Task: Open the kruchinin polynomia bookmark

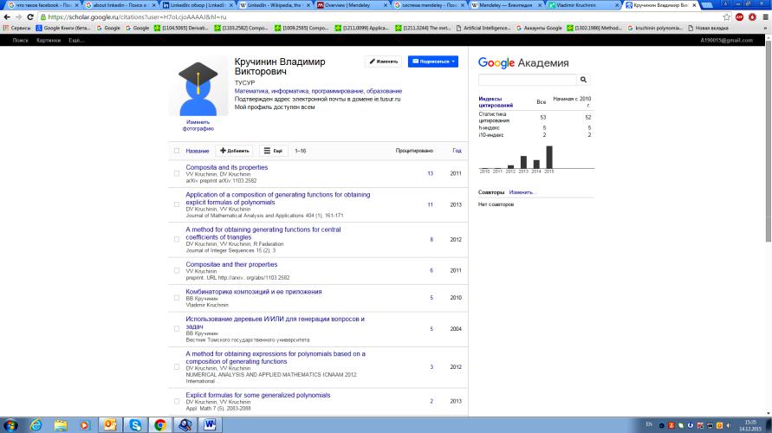Action: [654, 28]
